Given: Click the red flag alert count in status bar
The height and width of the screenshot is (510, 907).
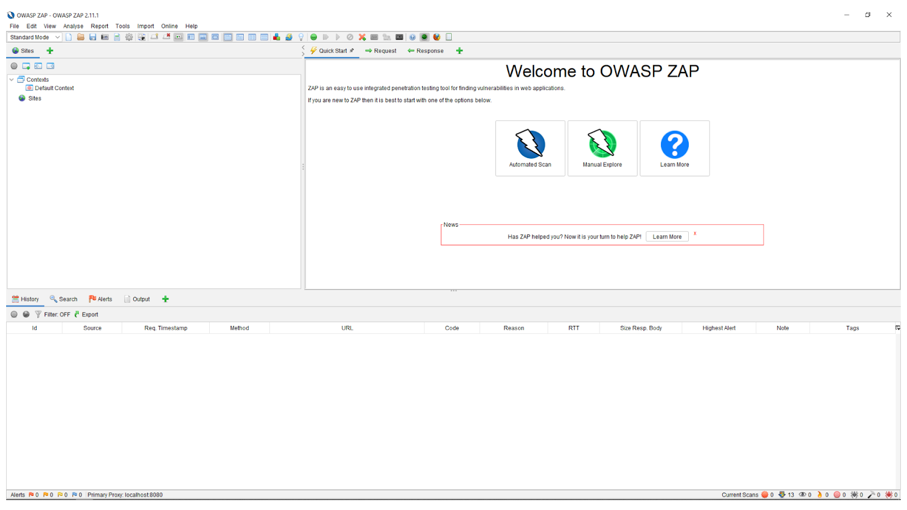Looking at the screenshot, I should pos(34,495).
